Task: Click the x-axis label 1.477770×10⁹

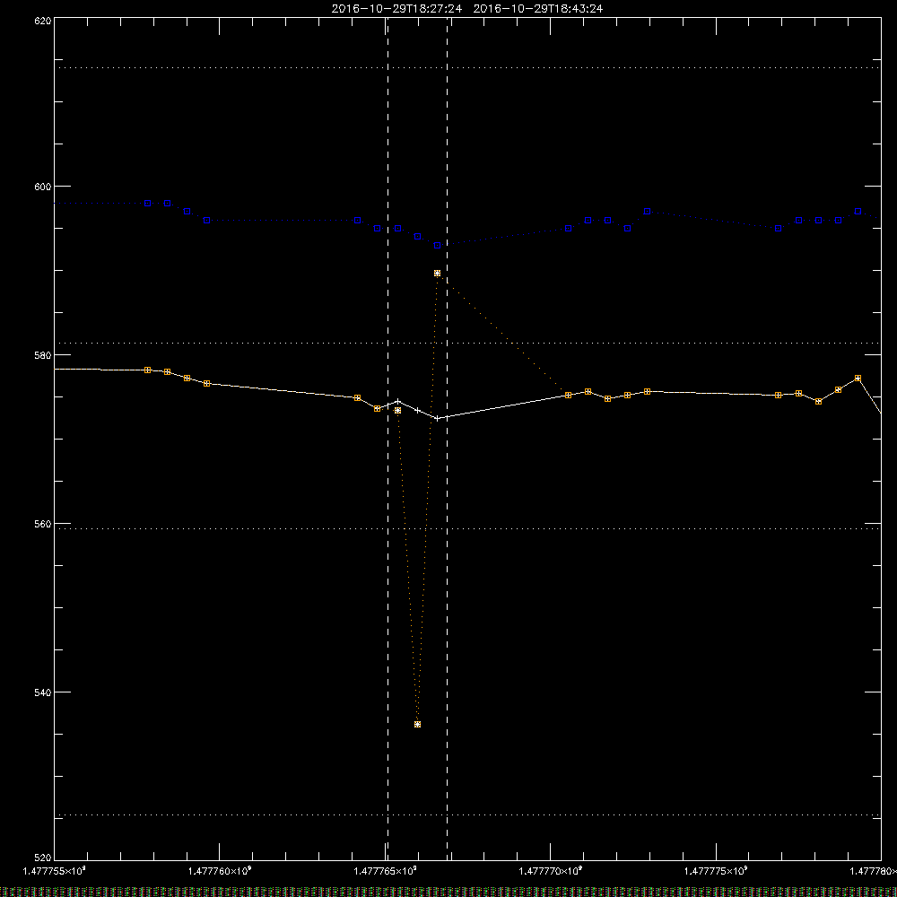Action: click(x=551, y=871)
